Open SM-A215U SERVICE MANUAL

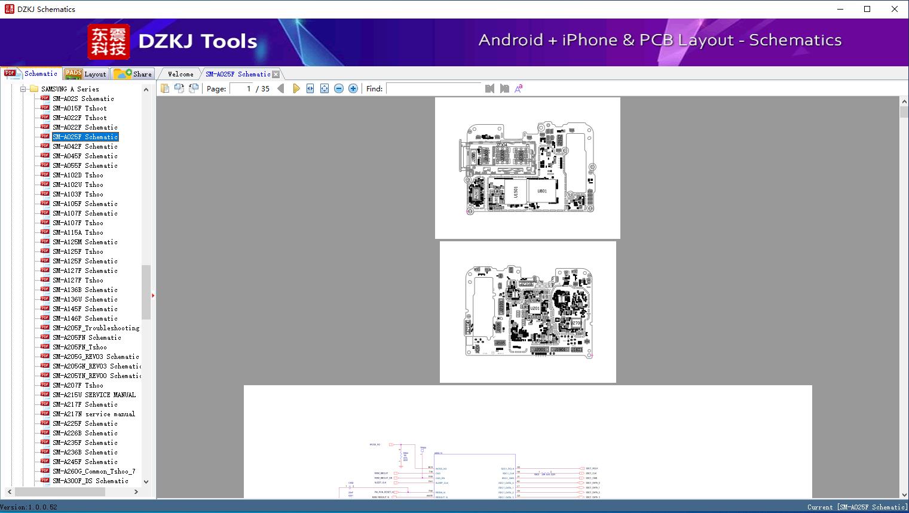(x=94, y=395)
